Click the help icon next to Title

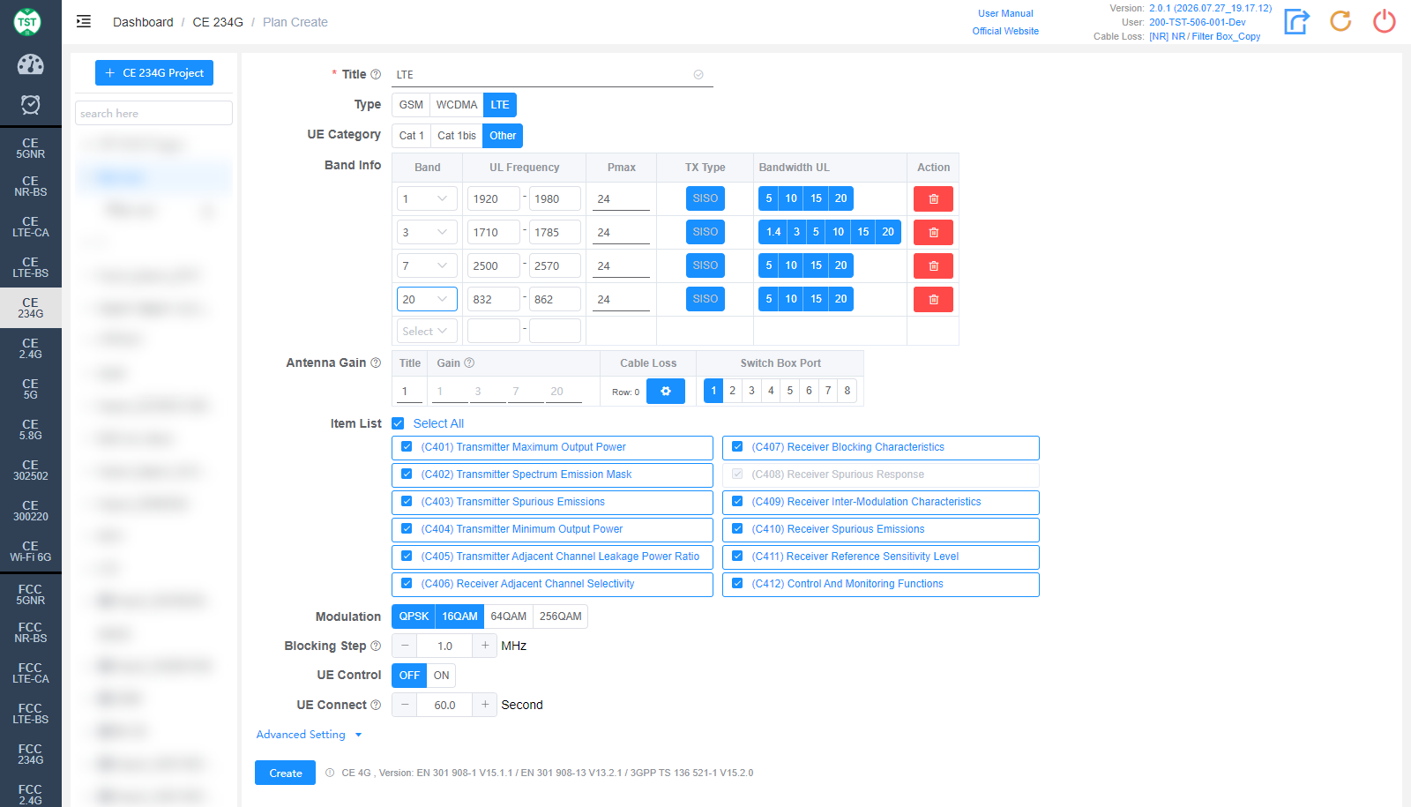376,75
